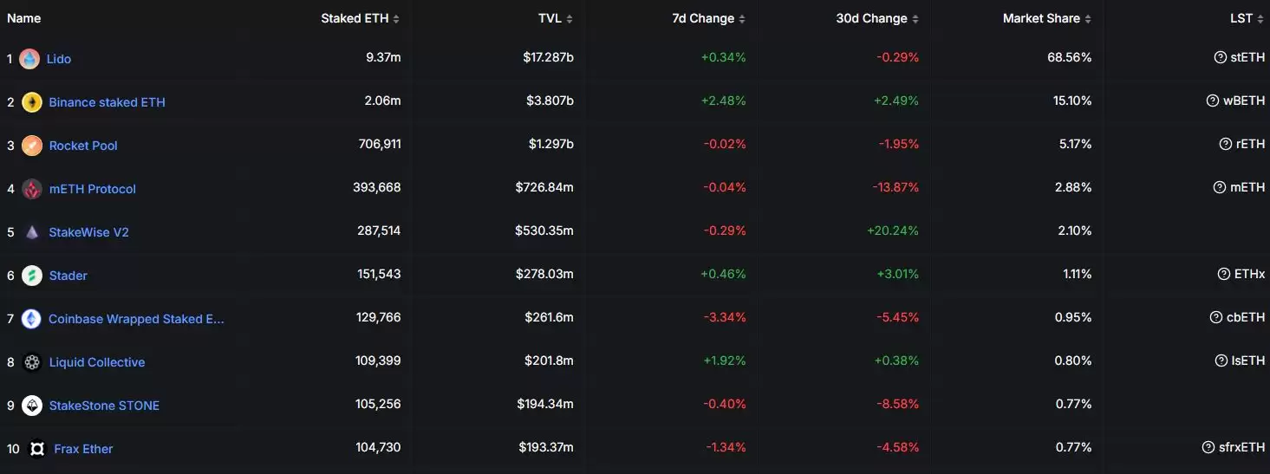1270x474 pixels.
Task: Open the Lido protocol link
Action: click(x=59, y=59)
